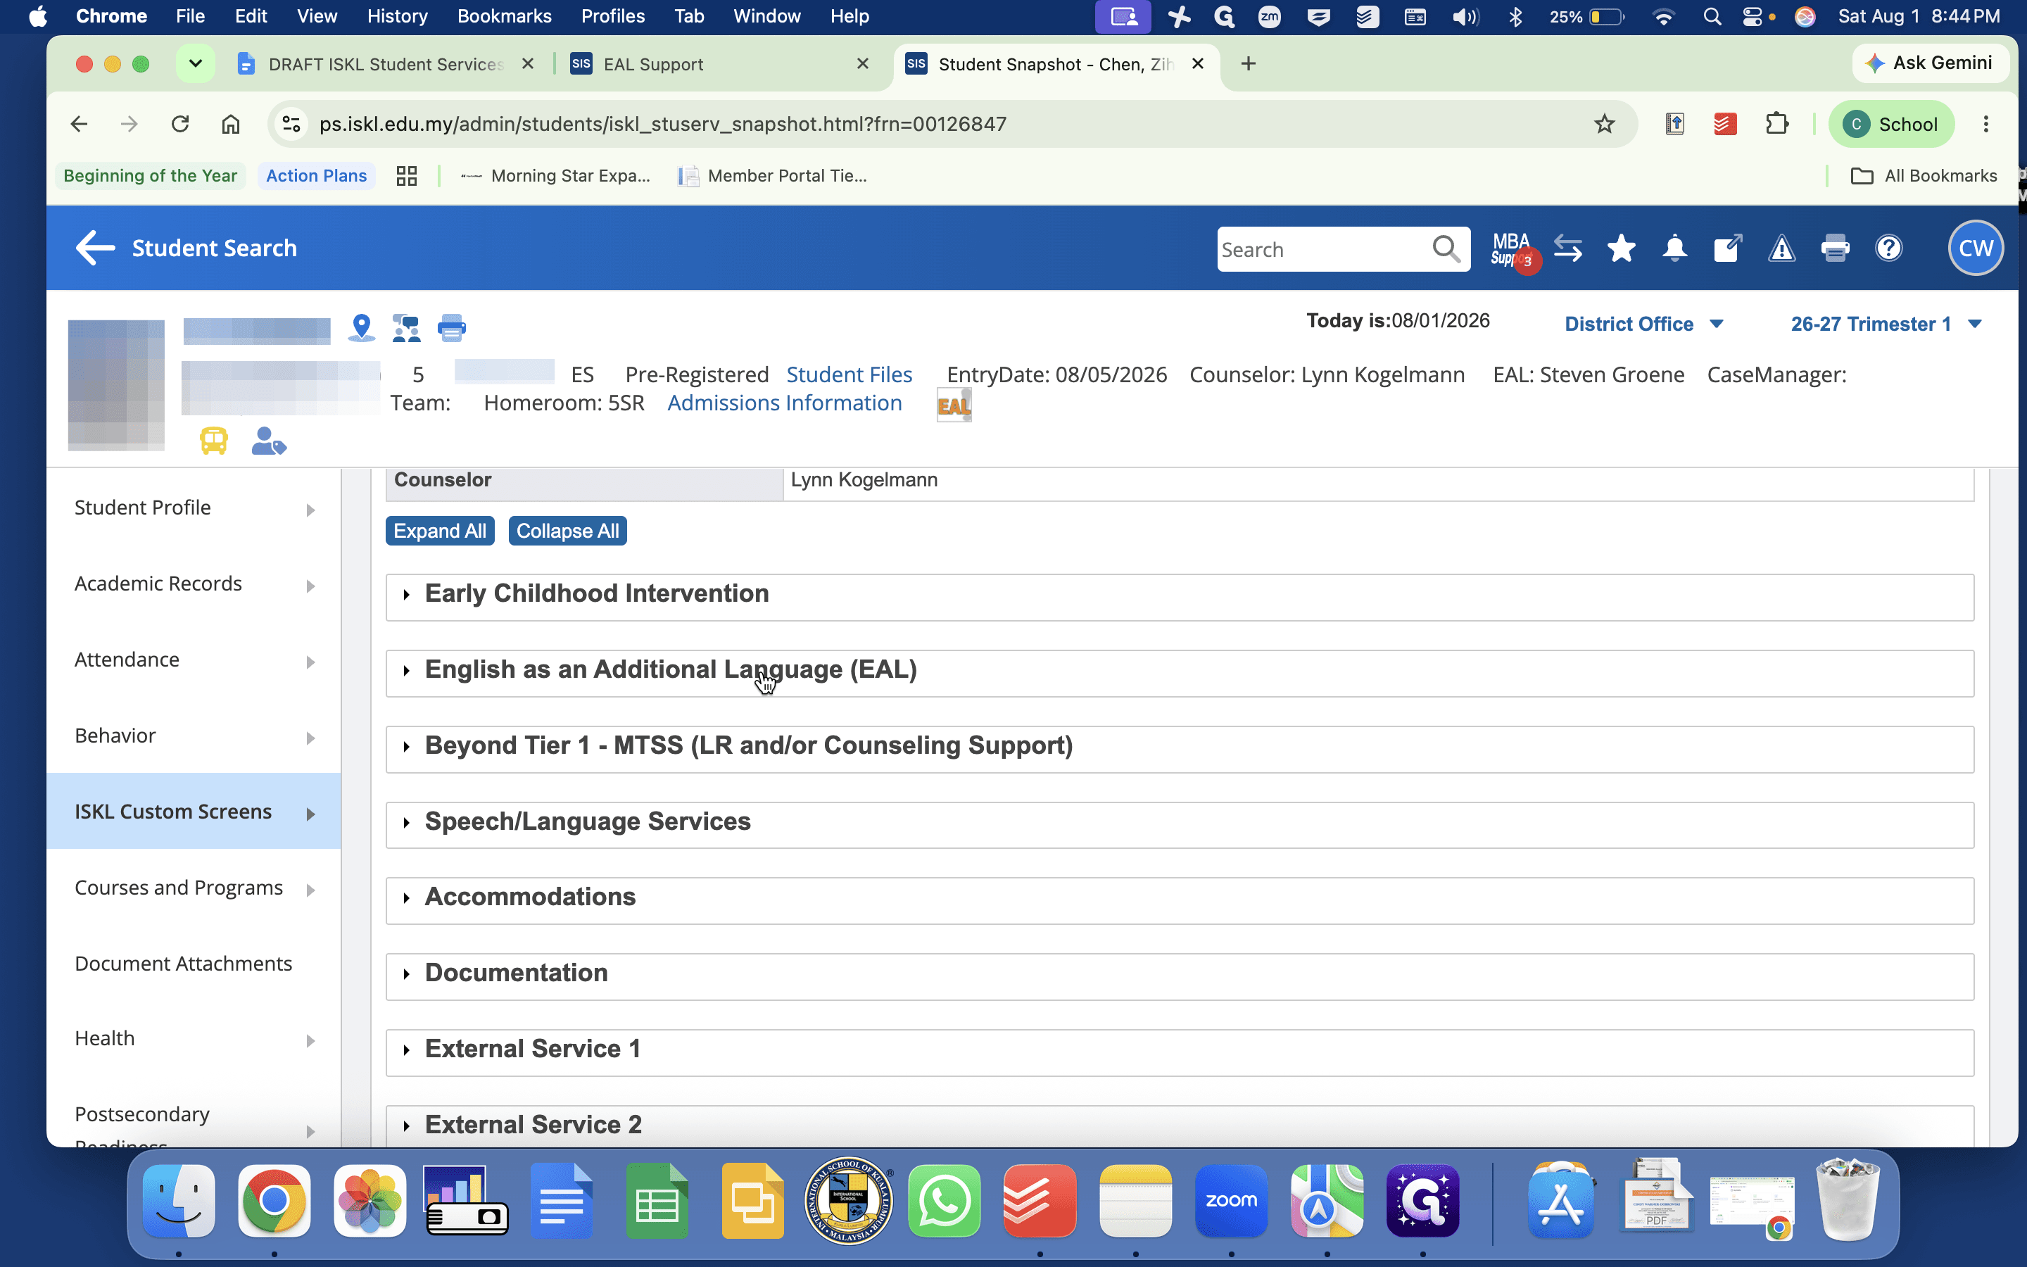Open Finder in the dock

coord(178,1200)
